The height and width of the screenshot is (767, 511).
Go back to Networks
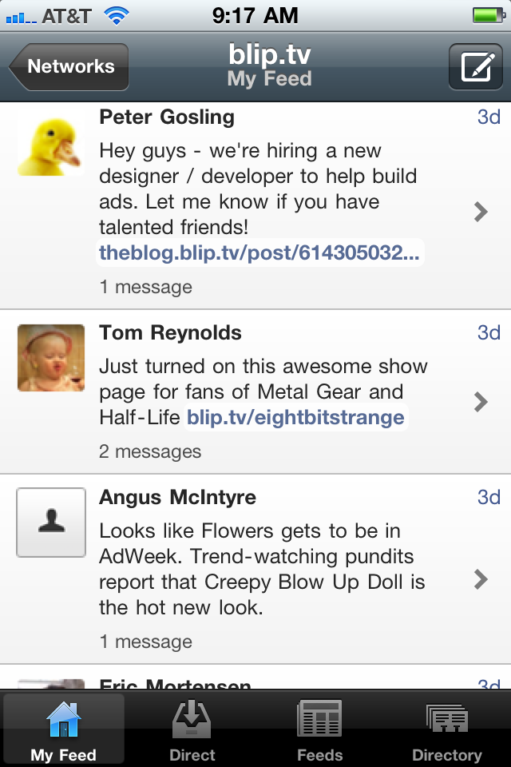pos(70,66)
